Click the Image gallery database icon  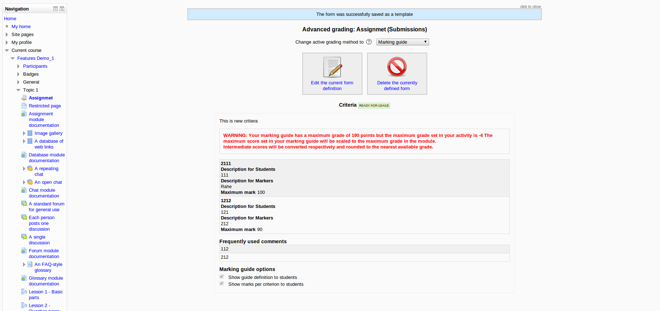coord(30,133)
